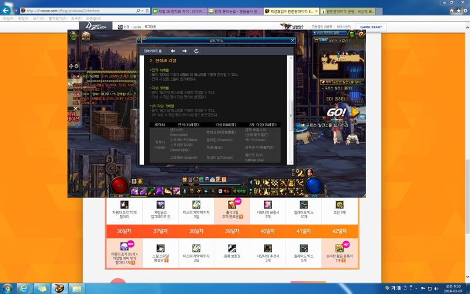Screen dimensions: 470x294
Task: Click the GAME START button
Action: point(371,27)
